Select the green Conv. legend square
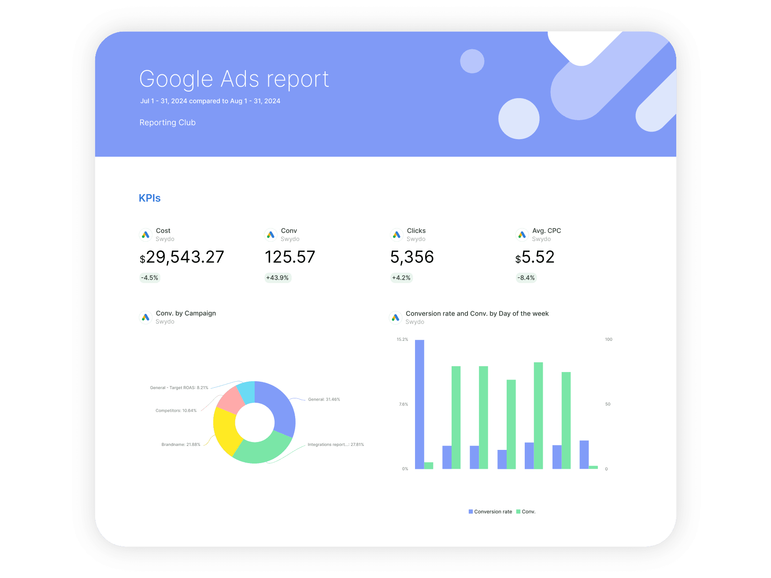This screenshot has width=771, height=578. pyautogui.click(x=518, y=512)
